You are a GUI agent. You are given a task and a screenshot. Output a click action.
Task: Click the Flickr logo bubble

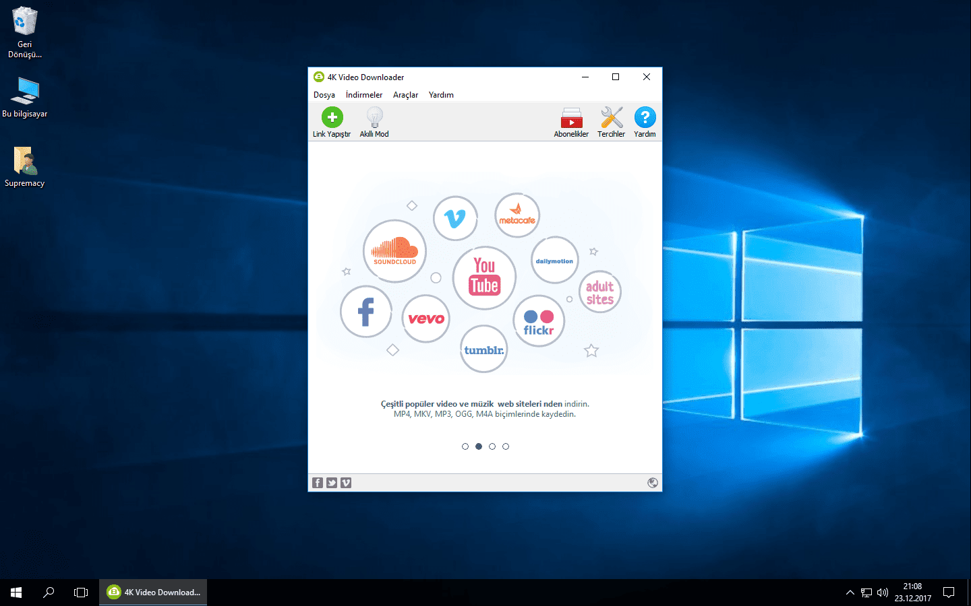[539, 321]
